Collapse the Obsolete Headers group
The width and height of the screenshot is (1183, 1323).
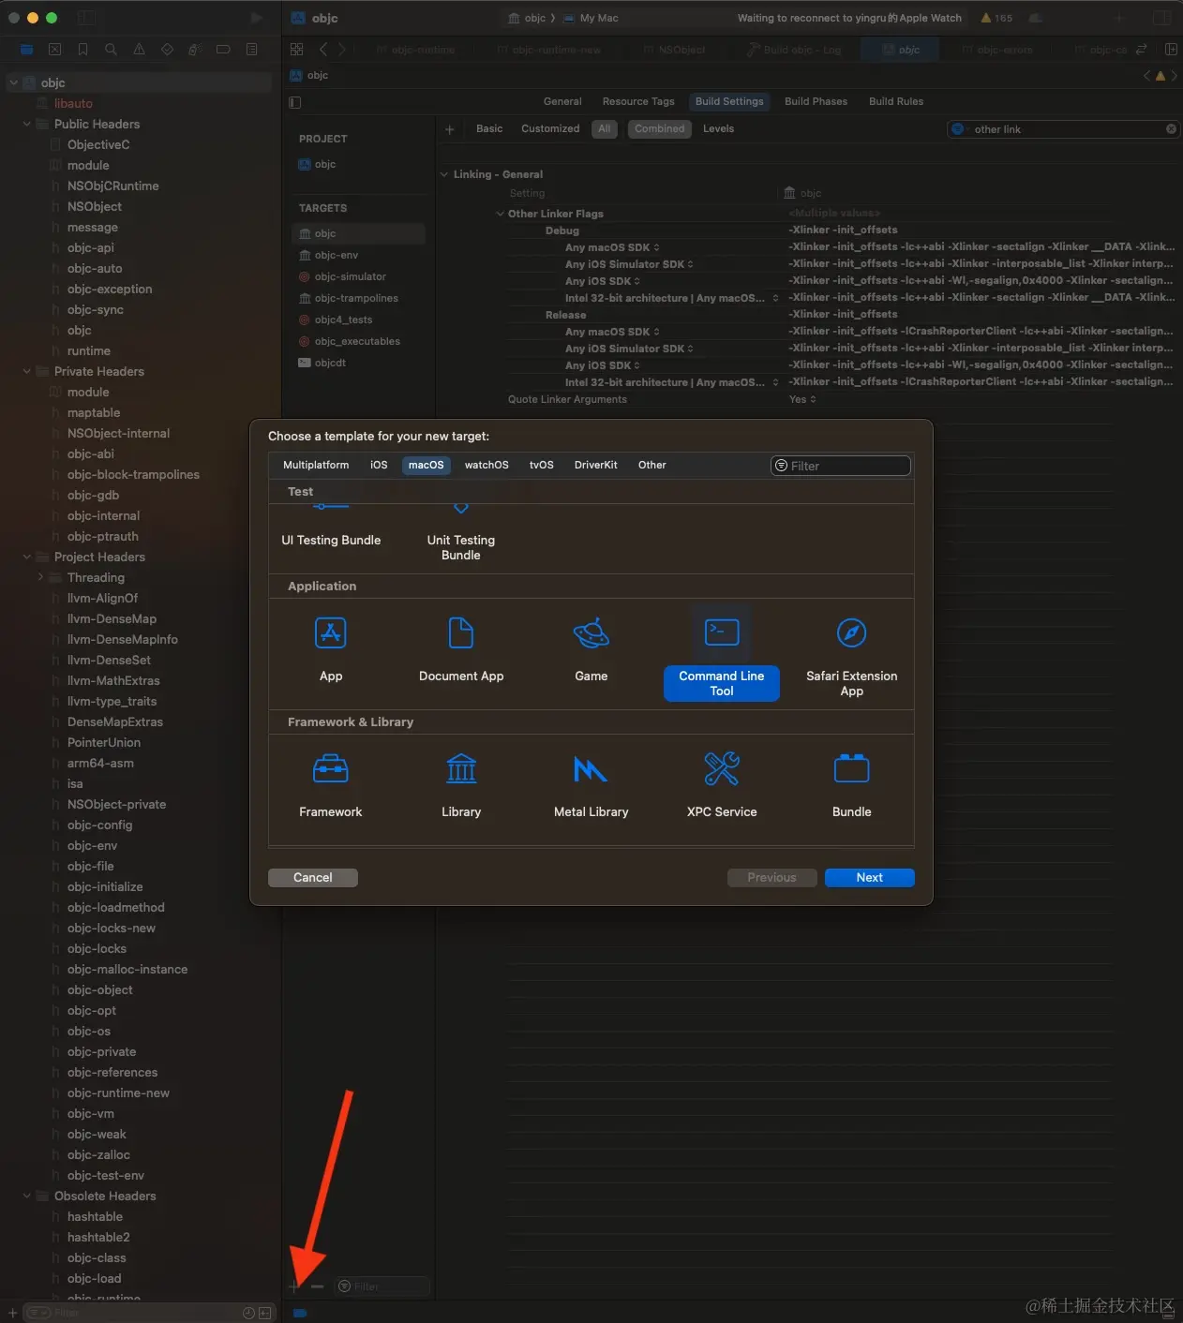(x=27, y=1197)
